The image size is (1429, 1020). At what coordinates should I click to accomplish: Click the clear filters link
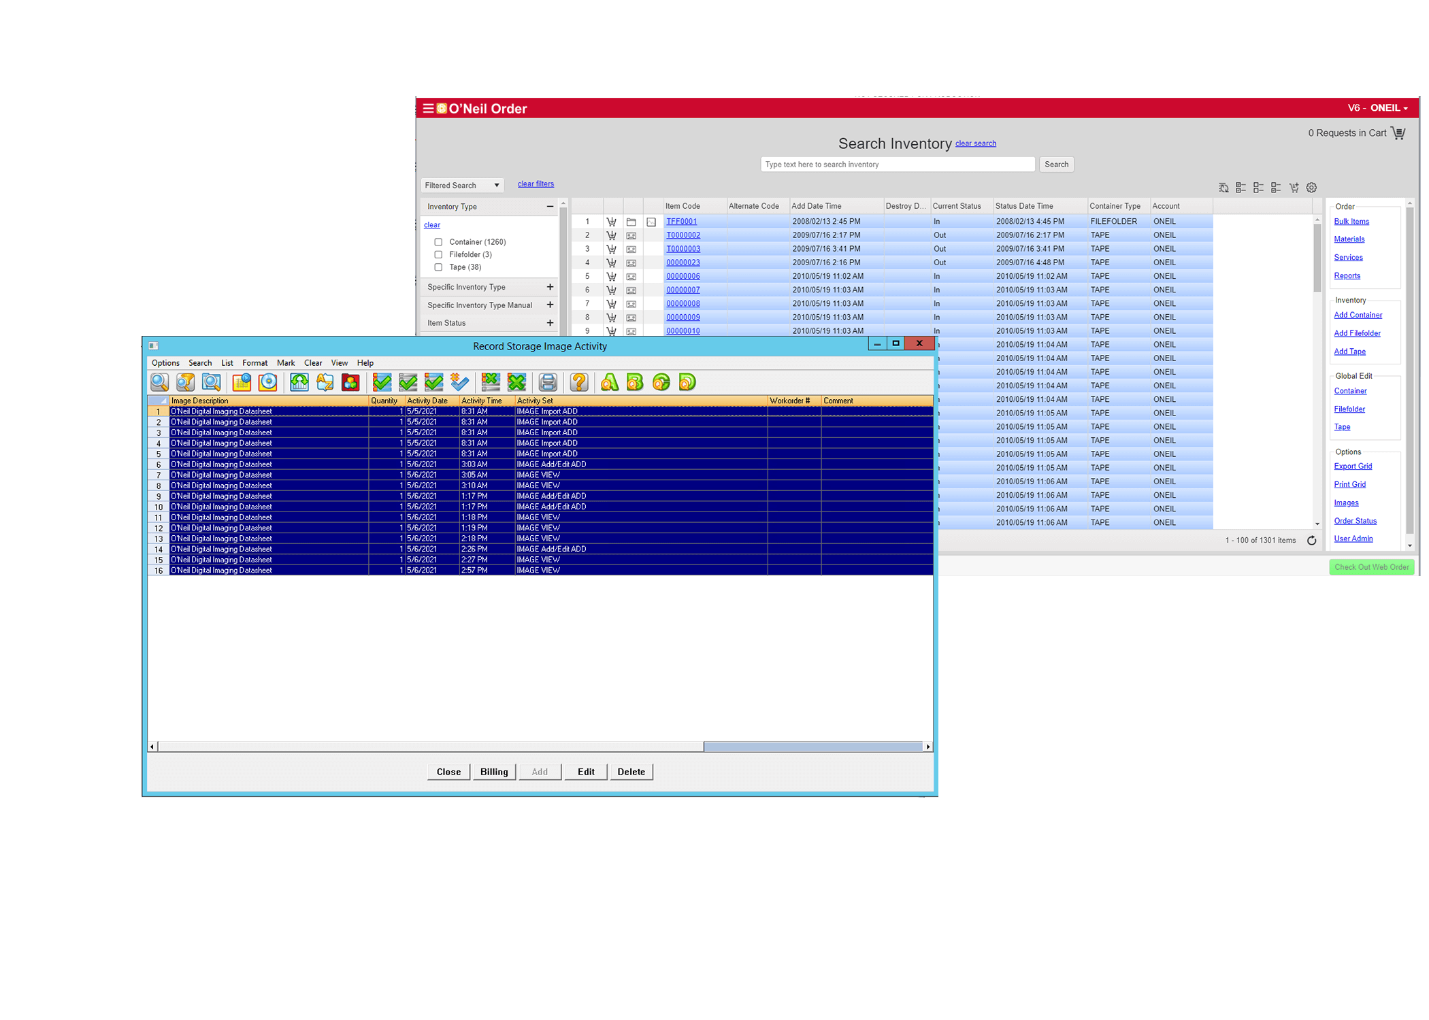click(536, 184)
